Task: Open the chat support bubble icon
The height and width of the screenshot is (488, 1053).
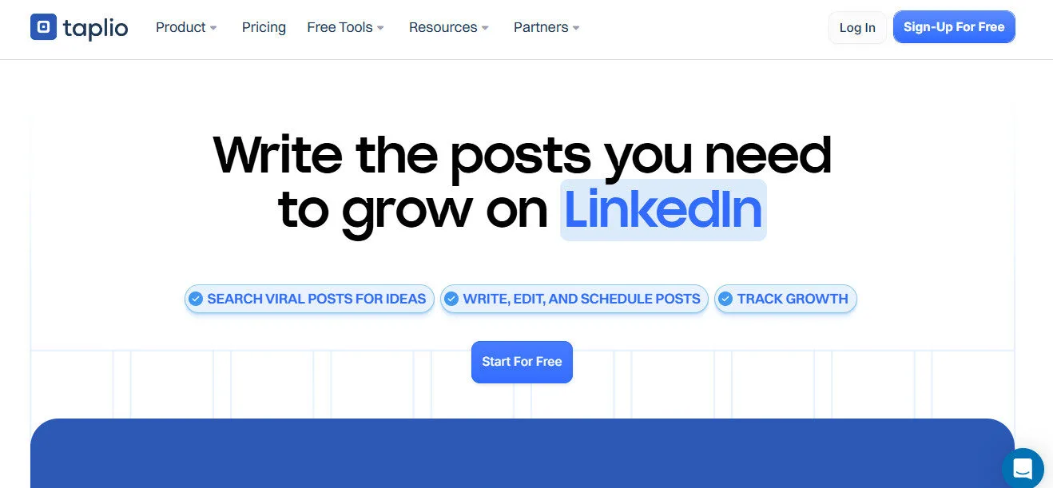Action: [x=1023, y=468]
